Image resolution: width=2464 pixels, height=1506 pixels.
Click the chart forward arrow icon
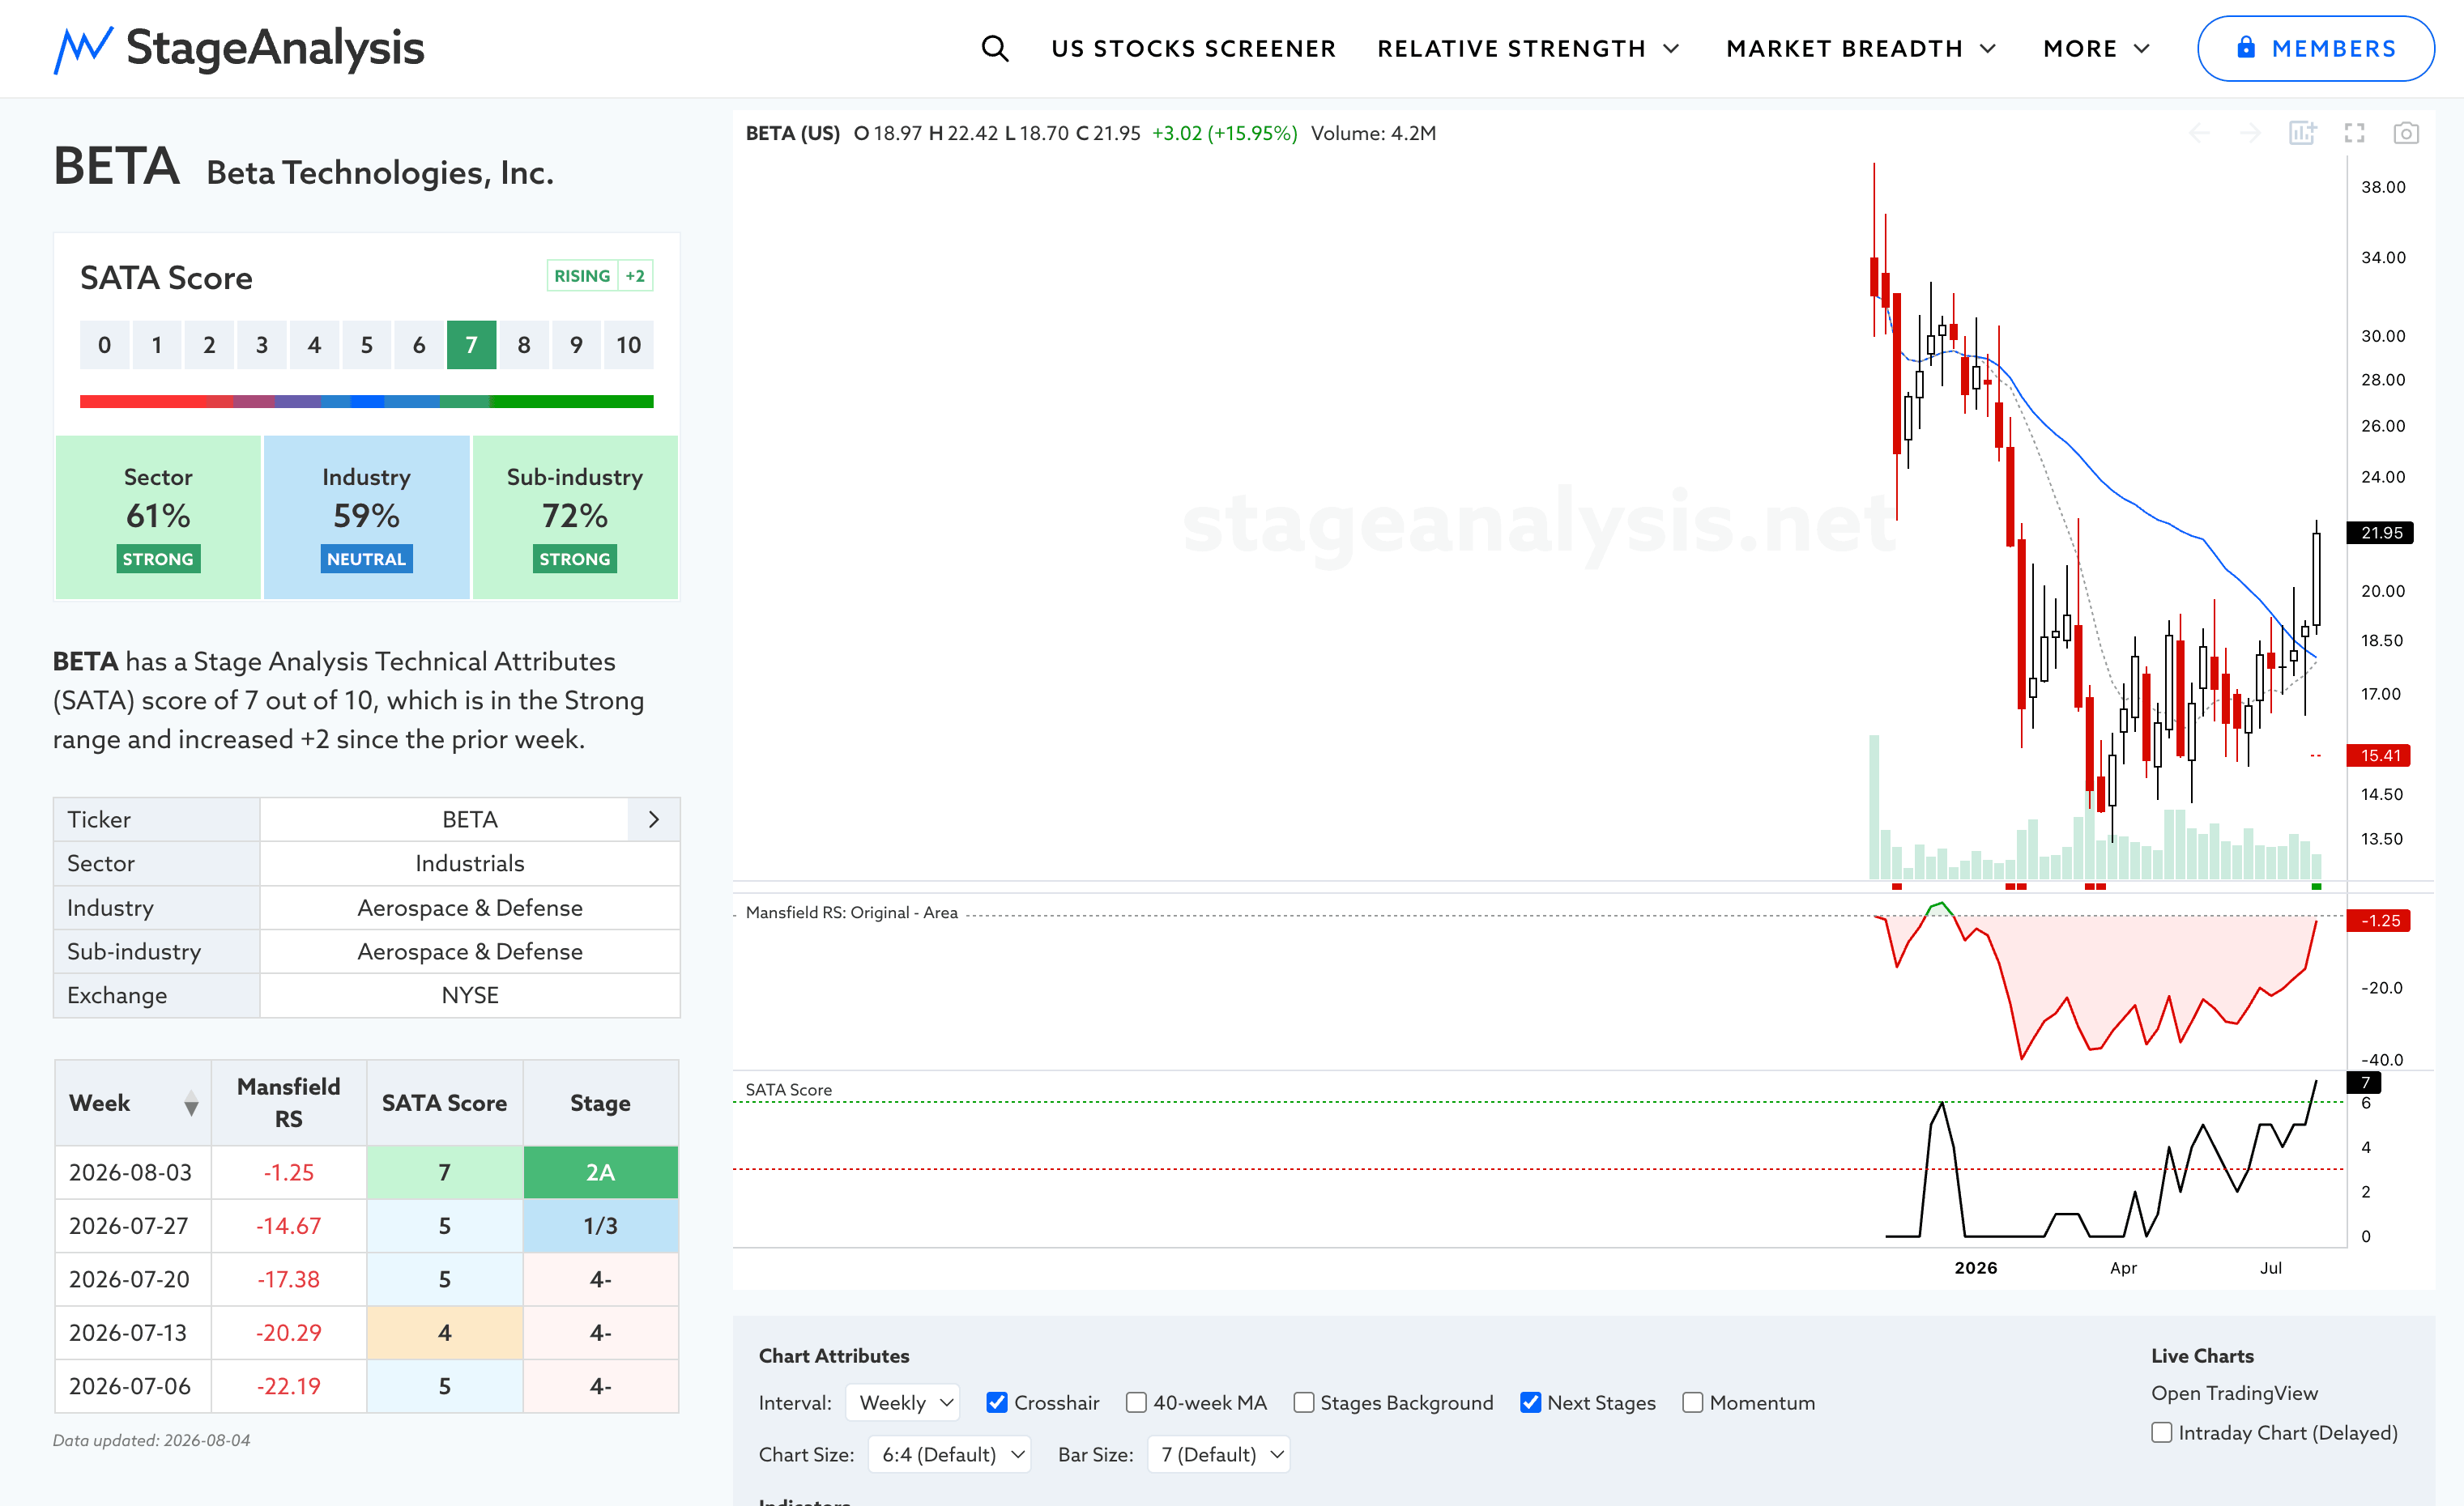coord(2250,133)
